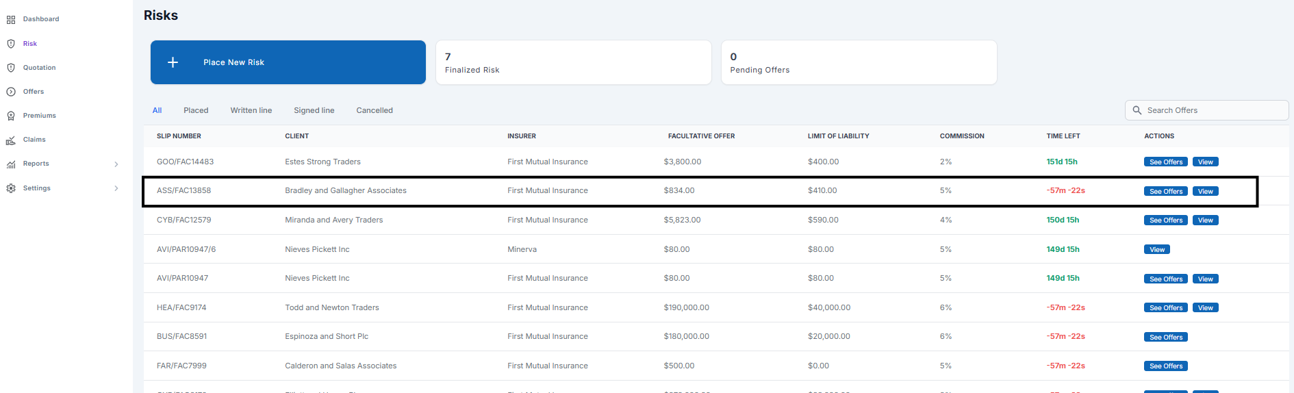This screenshot has width=1294, height=393.
Task: Click the Settings gear icon
Action: [x=11, y=188]
